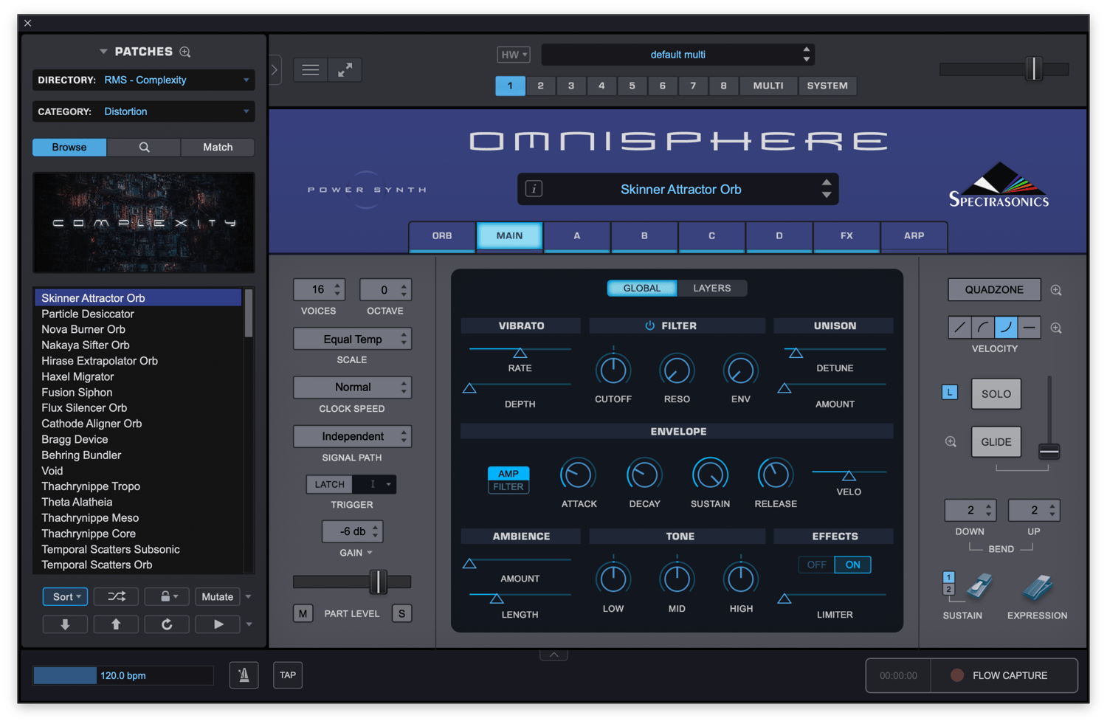Open the Equal Temp scale dropdown
This screenshot has width=1107, height=724.
tap(352, 339)
